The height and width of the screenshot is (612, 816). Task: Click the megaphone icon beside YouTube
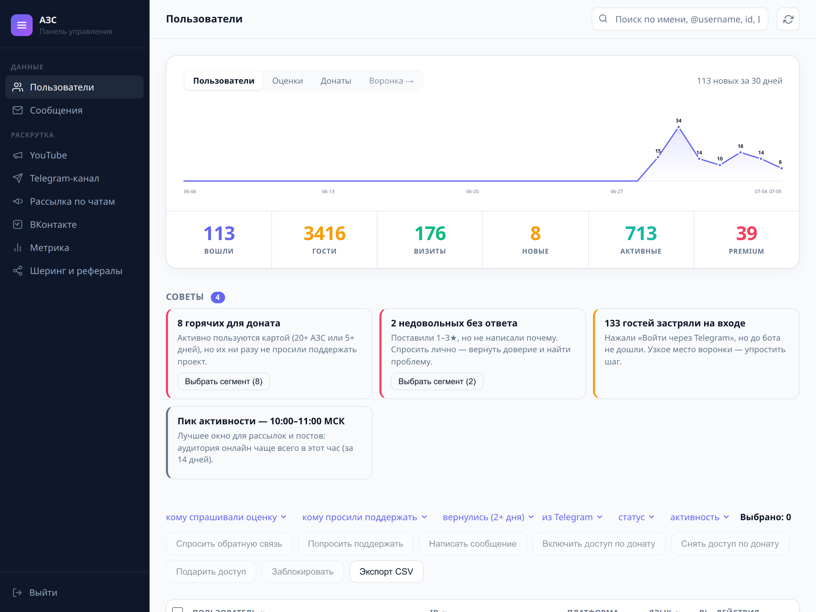(18, 155)
